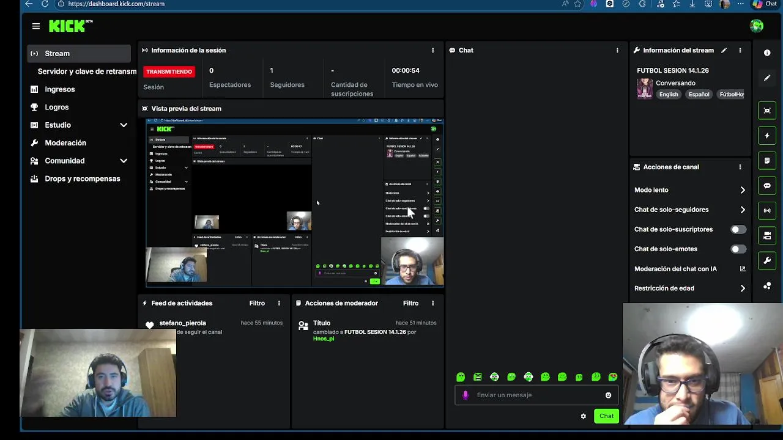Open Información de la sesión options menu
Viewport: 783px width, 440px height.
coord(433,50)
